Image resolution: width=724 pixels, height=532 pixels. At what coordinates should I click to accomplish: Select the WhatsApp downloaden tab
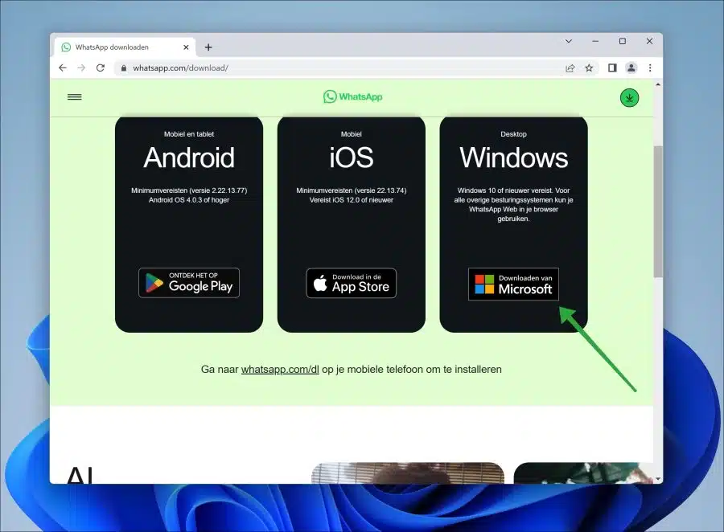[125, 47]
